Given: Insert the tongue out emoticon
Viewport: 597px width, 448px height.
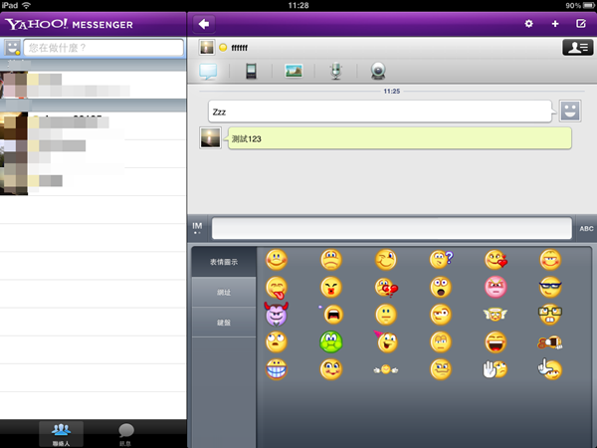Looking at the screenshot, I should pyautogui.click(x=277, y=288).
